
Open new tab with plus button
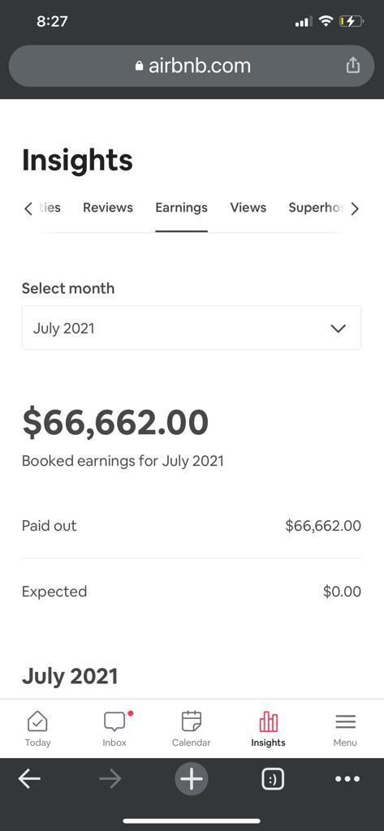click(192, 779)
